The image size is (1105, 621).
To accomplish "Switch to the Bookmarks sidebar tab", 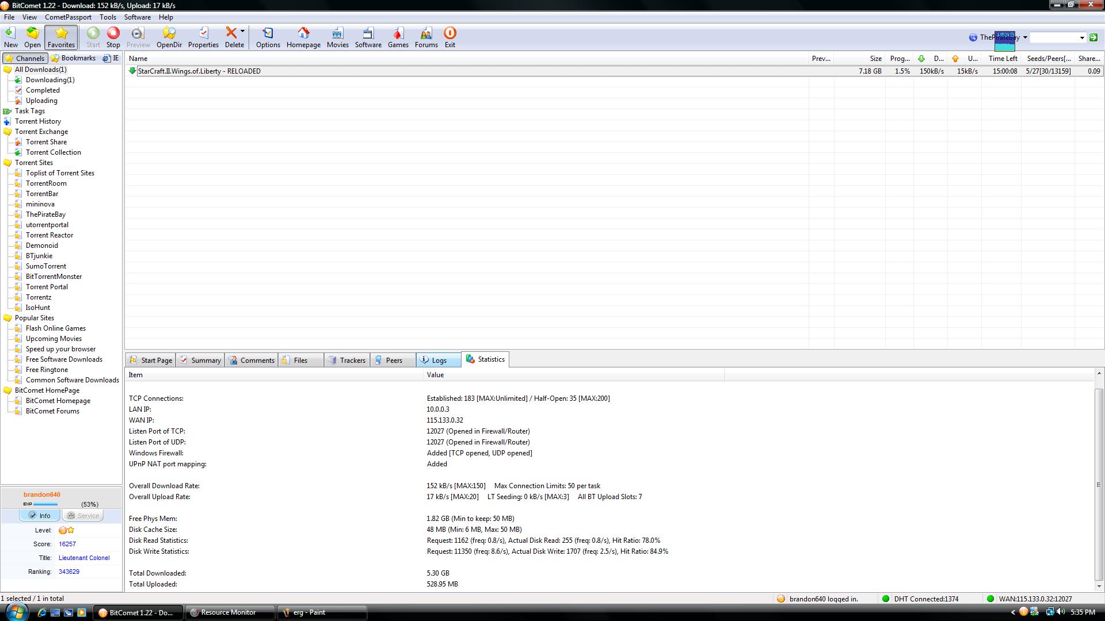I will pyautogui.click(x=73, y=58).
